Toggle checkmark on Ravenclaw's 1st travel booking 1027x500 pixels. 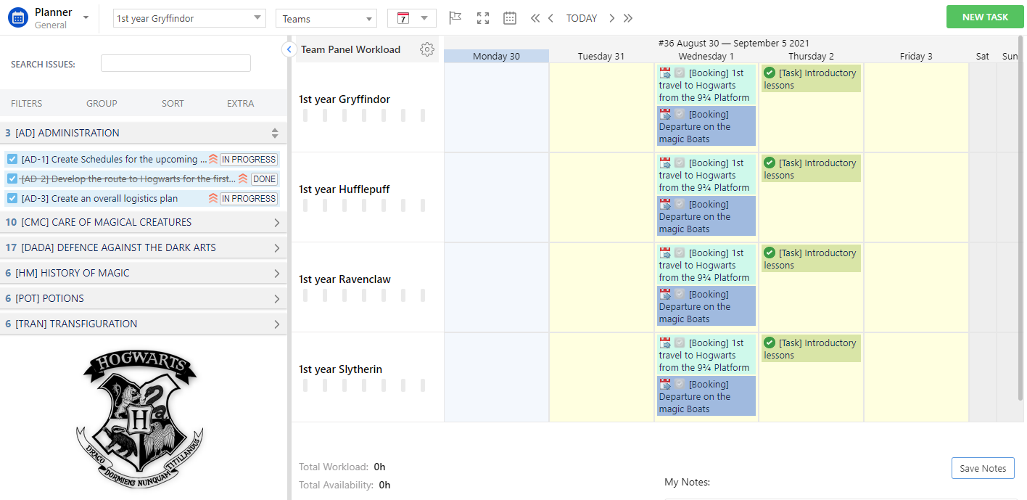[x=680, y=253]
